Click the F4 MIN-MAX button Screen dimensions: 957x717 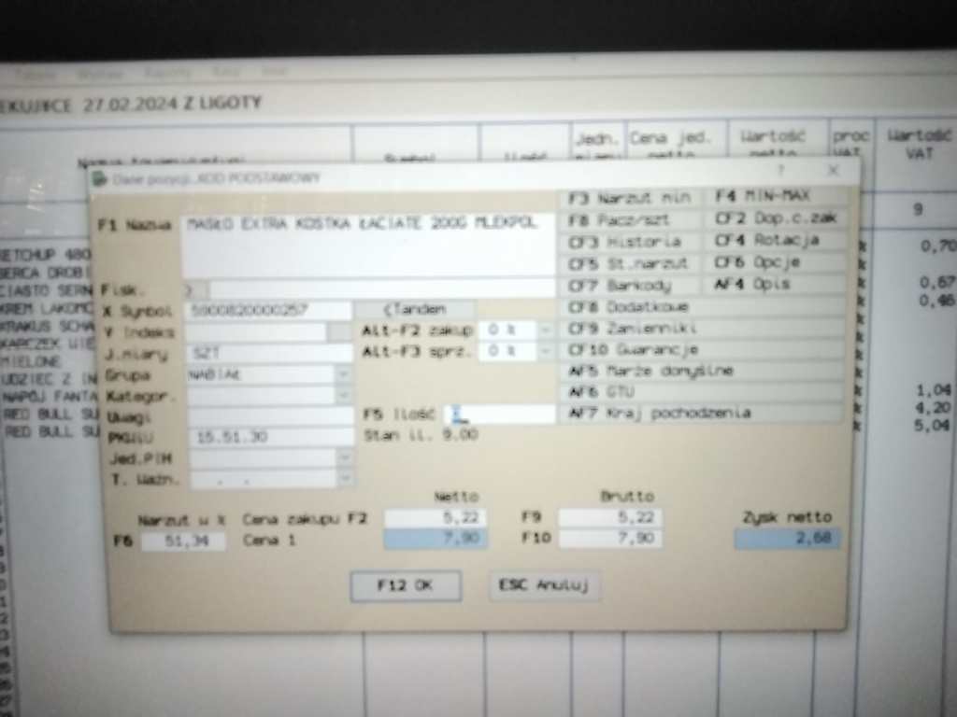[776, 197]
